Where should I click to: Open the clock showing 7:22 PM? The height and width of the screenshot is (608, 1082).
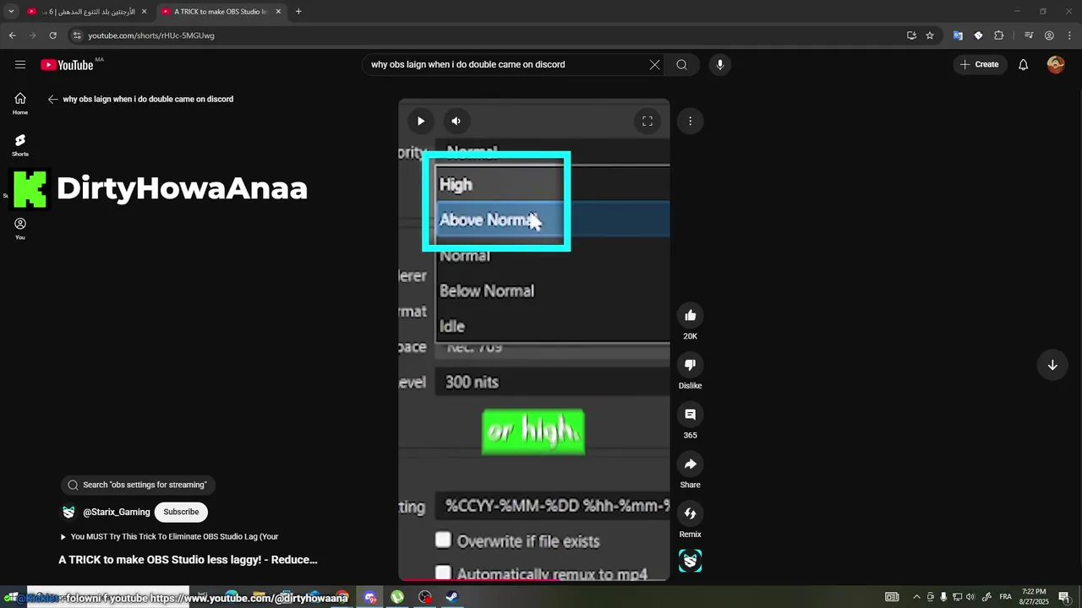tap(1035, 597)
